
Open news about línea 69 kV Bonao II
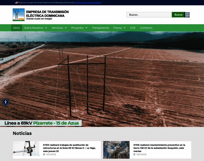[69, 148]
